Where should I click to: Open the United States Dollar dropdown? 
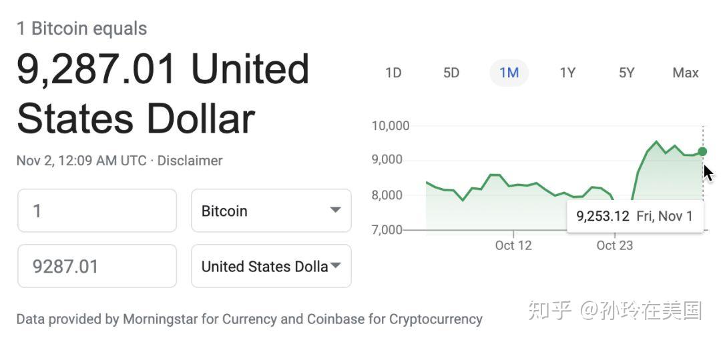point(271,266)
